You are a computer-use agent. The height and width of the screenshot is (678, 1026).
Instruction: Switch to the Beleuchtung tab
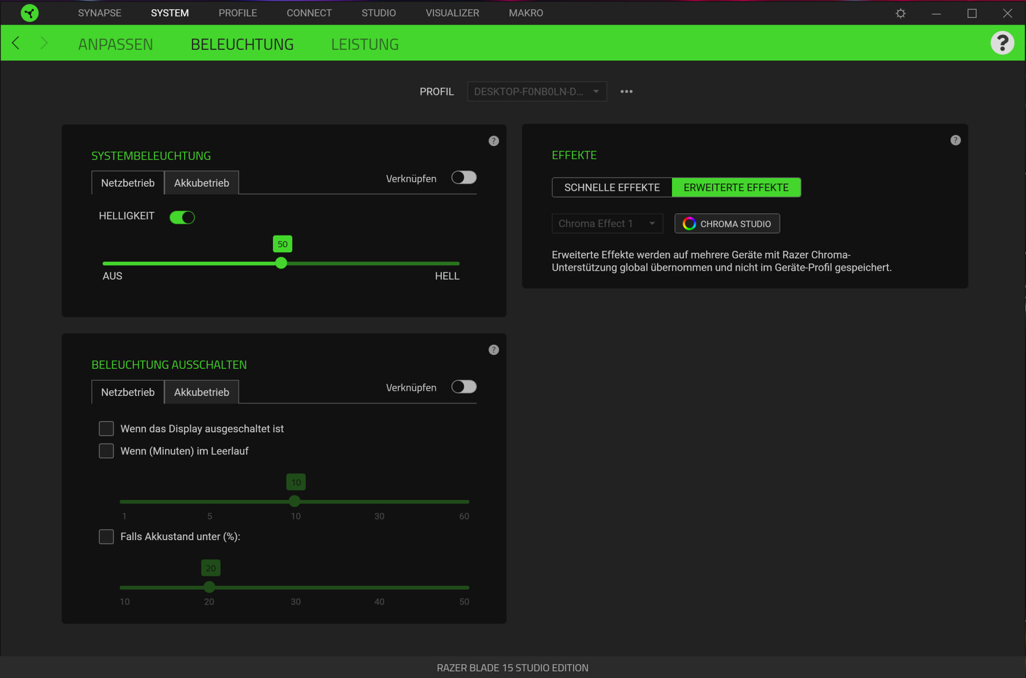(x=242, y=44)
